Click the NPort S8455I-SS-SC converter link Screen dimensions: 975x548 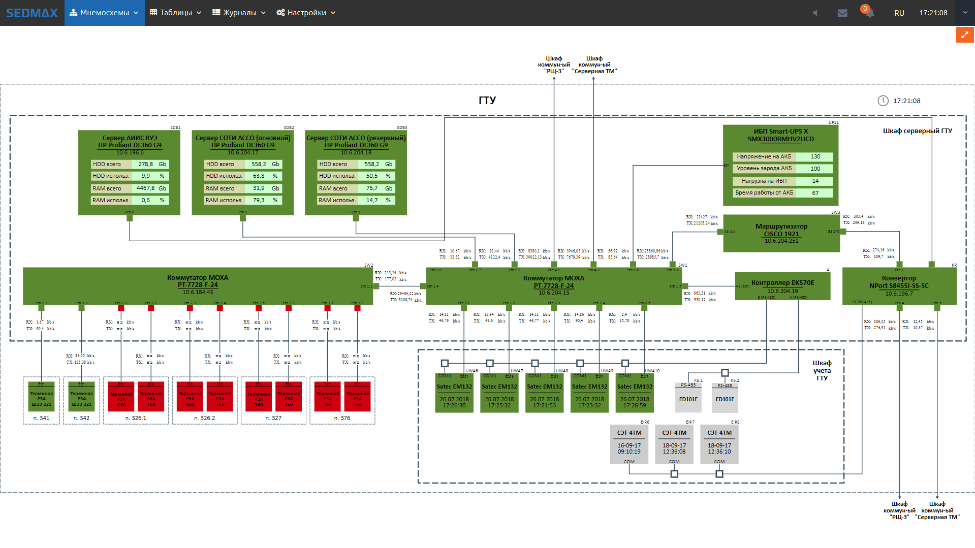(899, 286)
